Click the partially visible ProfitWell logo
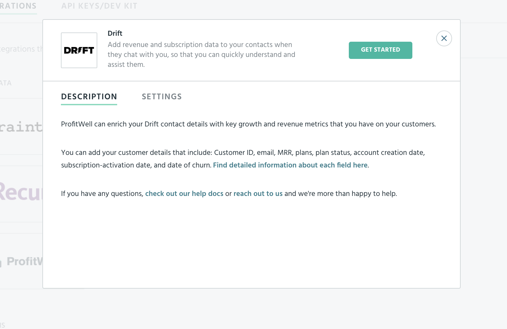This screenshot has height=329, width=507. [x=22, y=261]
